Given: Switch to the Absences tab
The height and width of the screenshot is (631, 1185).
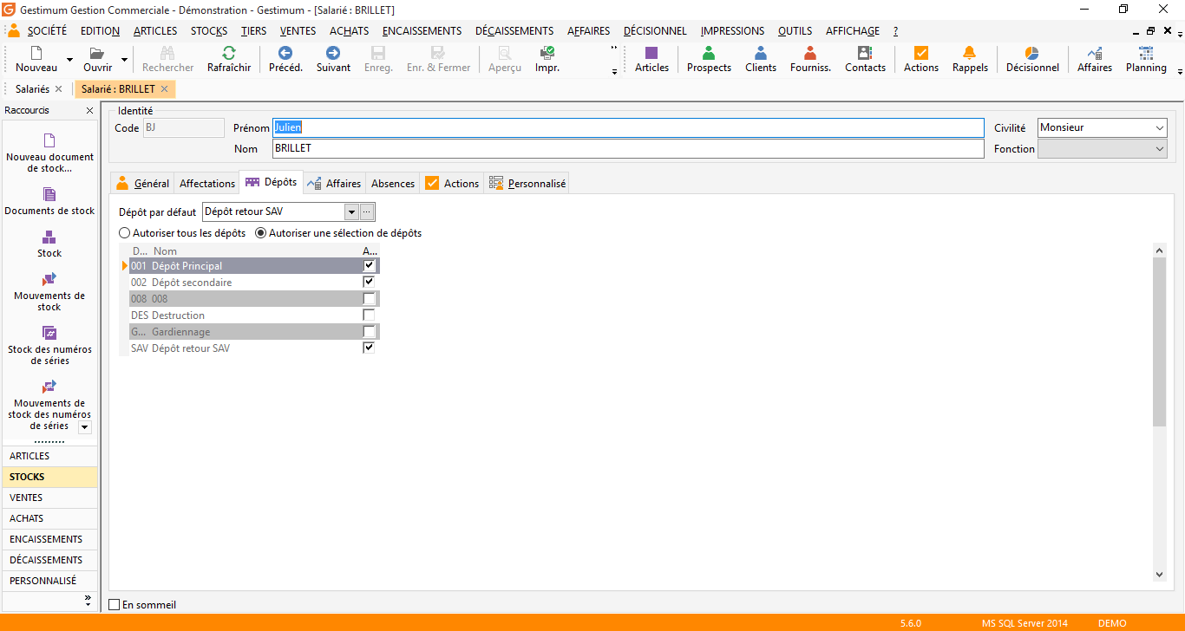Looking at the screenshot, I should coord(393,183).
